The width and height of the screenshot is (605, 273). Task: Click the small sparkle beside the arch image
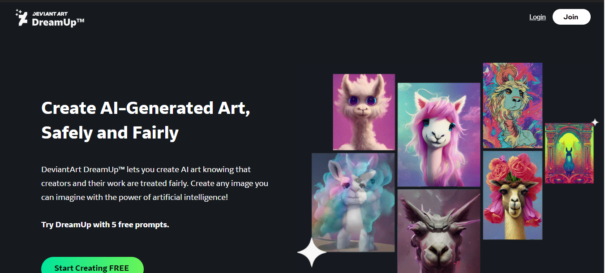(595, 122)
